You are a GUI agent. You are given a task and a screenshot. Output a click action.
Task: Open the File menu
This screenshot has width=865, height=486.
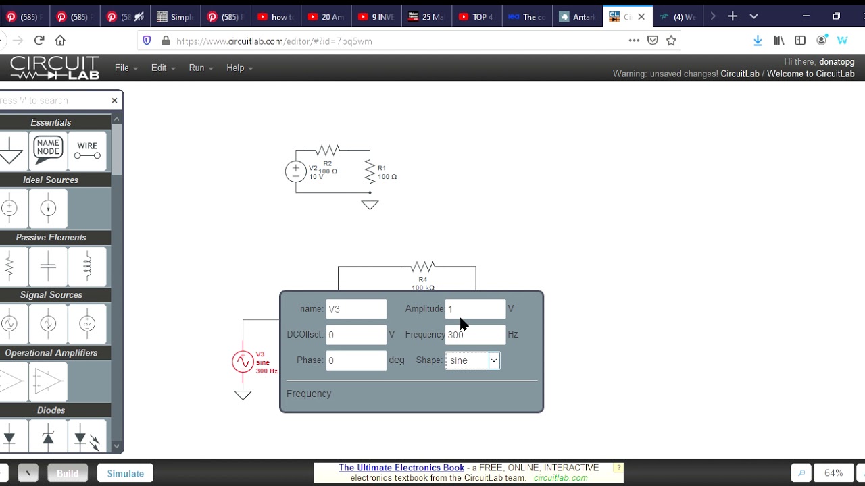(x=126, y=67)
